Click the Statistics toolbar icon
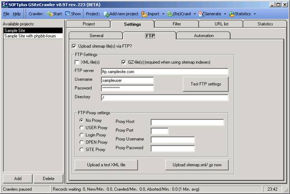The width and height of the screenshot is (290, 194). [x=232, y=14]
